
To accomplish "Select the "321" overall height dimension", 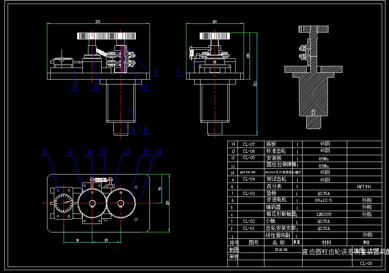I will point(255,84).
